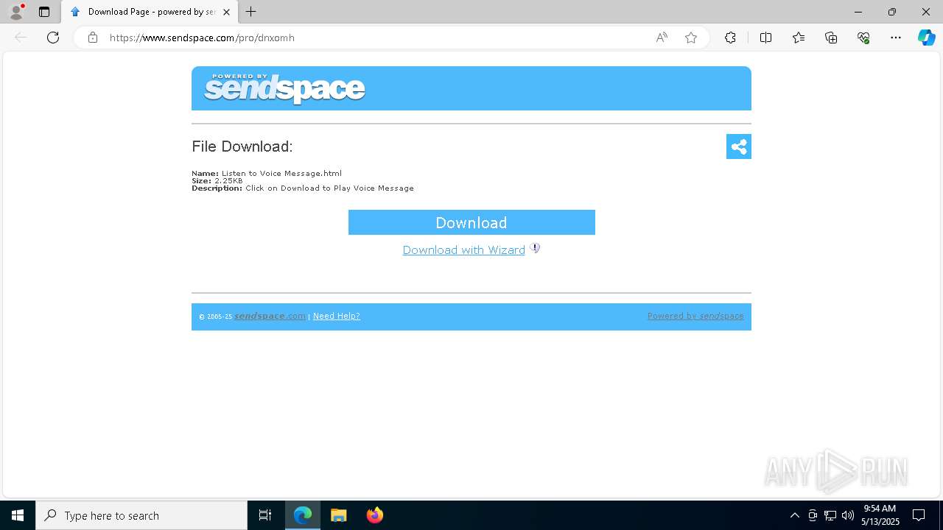Click the network icon in system tray
This screenshot has height=530, width=943.
(830, 515)
